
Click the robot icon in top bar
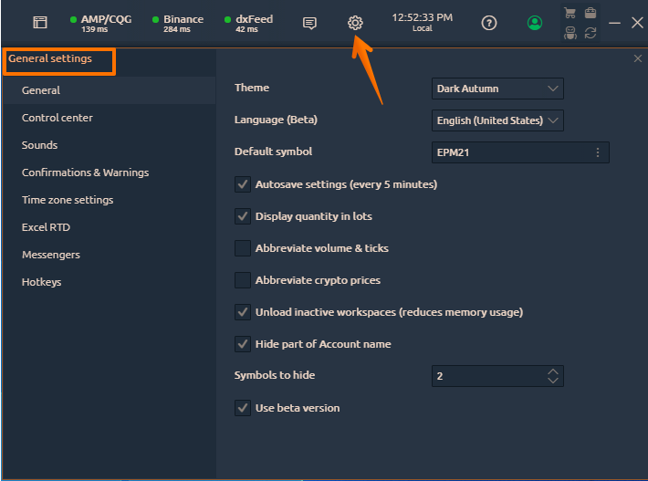[570, 33]
